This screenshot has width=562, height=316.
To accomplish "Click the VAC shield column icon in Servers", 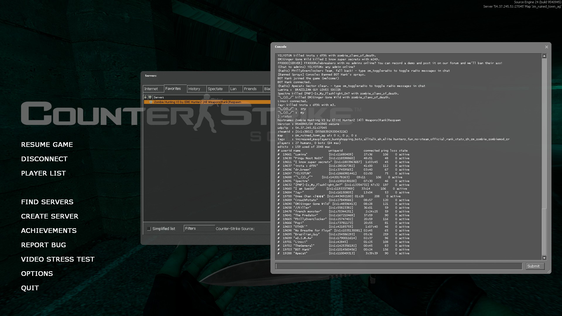I will [150, 97].
